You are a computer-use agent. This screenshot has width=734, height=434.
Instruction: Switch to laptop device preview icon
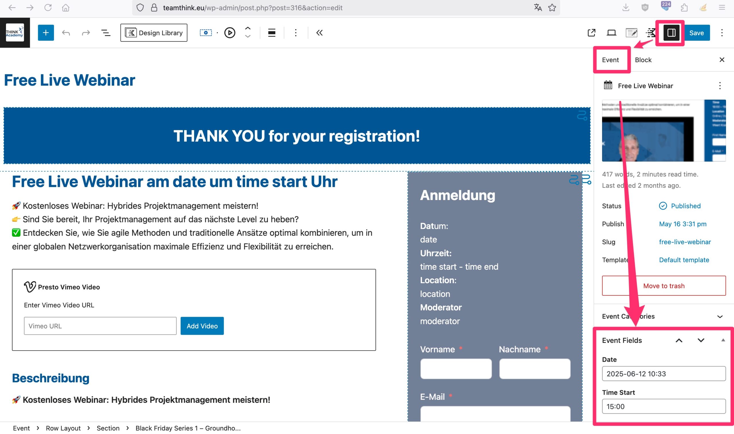tap(611, 32)
